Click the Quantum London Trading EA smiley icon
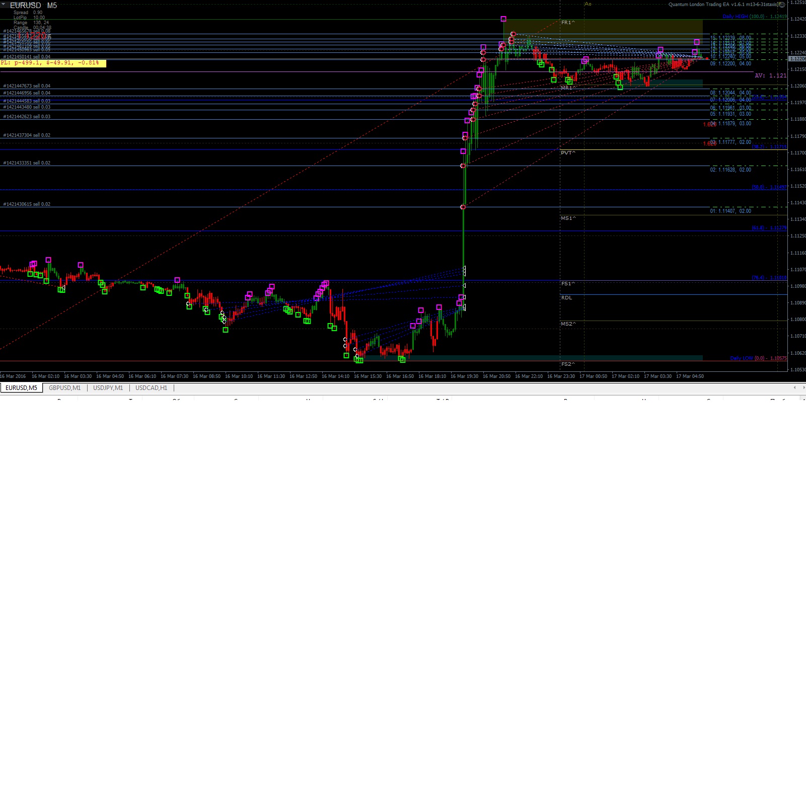 (782, 5)
